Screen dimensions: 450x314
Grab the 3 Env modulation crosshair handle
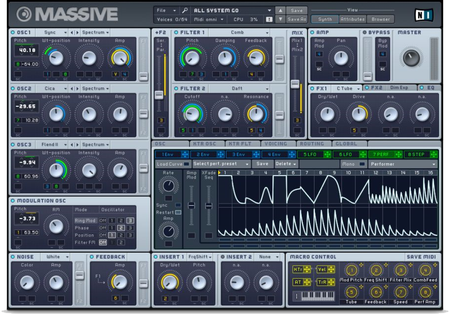256,154
